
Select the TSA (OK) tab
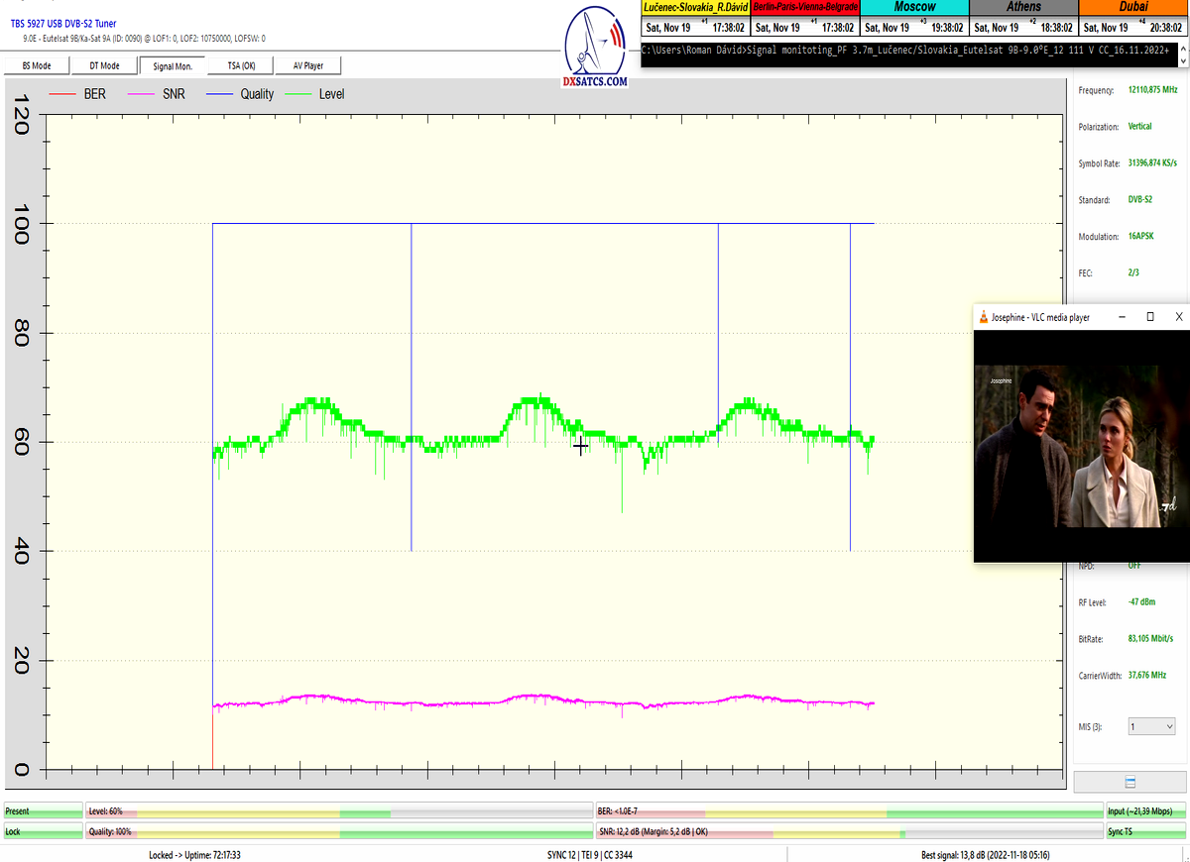point(241,65)
